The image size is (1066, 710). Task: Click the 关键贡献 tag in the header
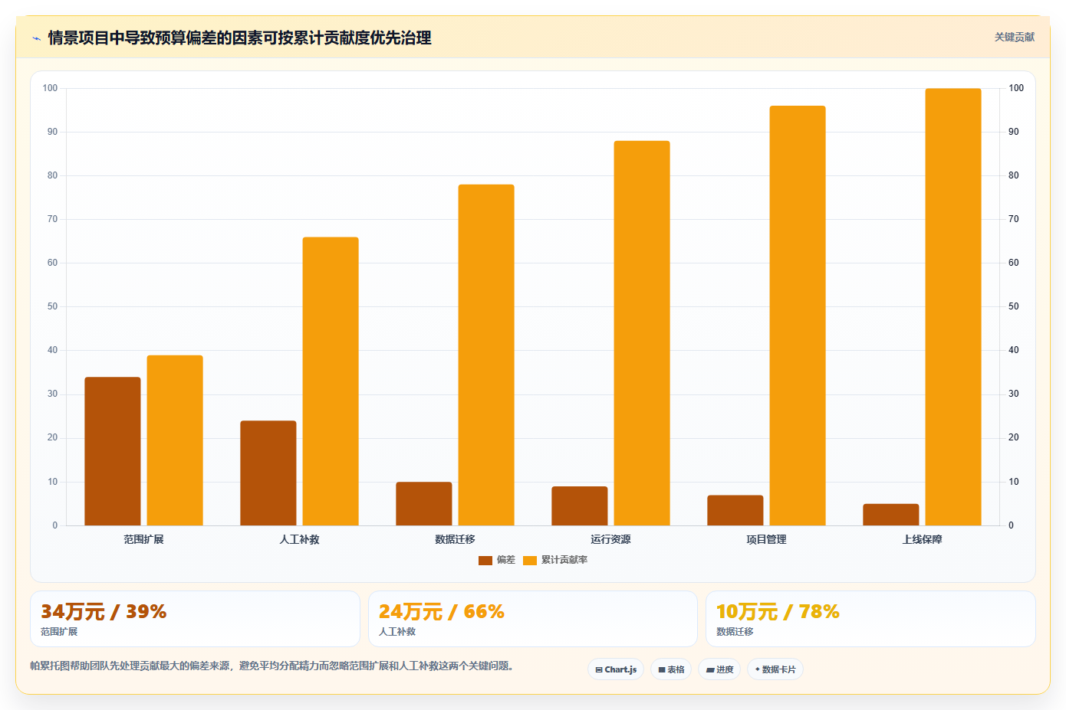click(x=1014, y=37)
